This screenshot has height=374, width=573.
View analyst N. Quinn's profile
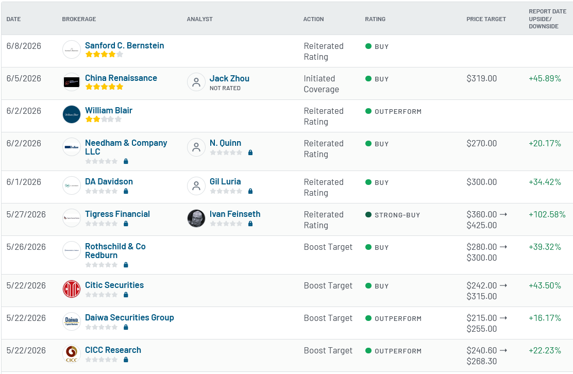226,143
